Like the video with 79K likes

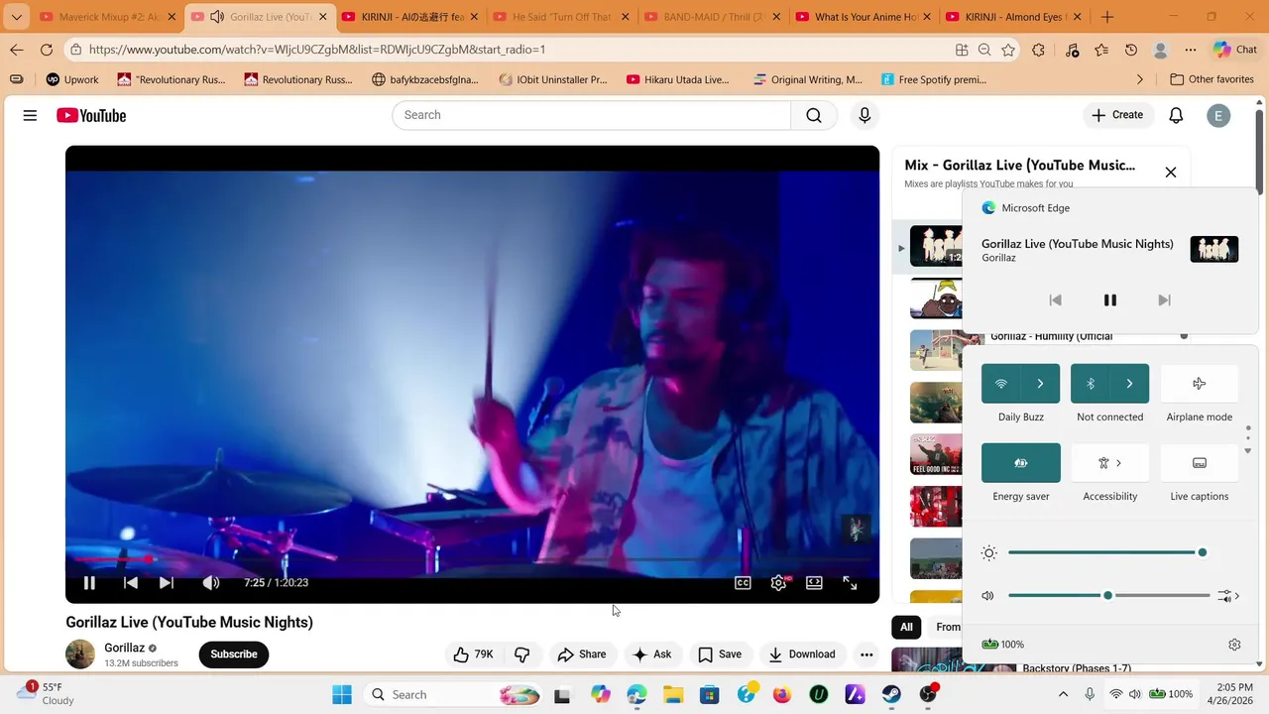(474, 654)
